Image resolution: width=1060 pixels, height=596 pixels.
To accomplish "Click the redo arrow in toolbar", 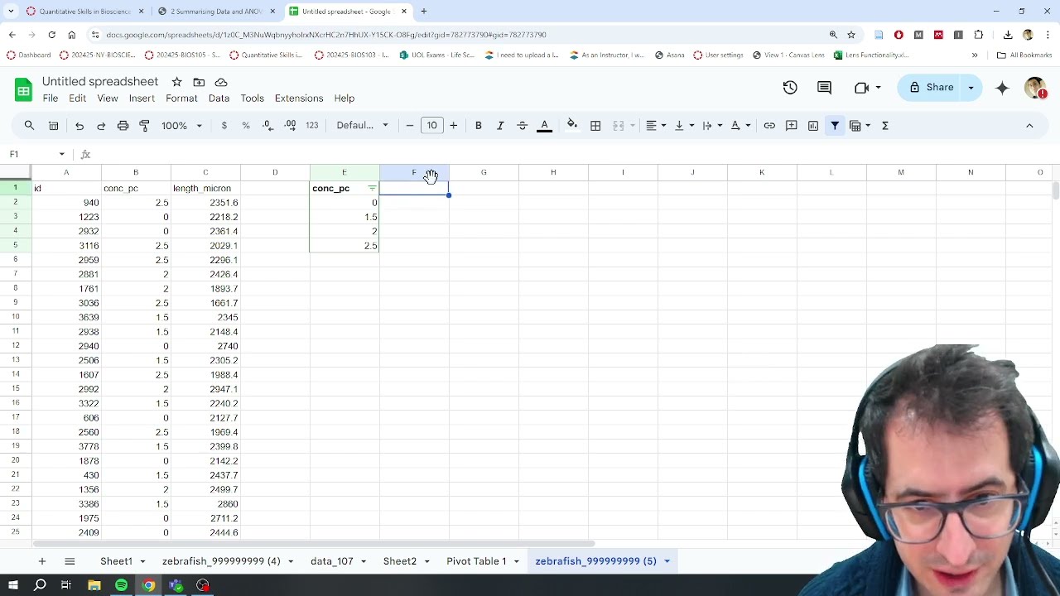I will coord(101,126).
